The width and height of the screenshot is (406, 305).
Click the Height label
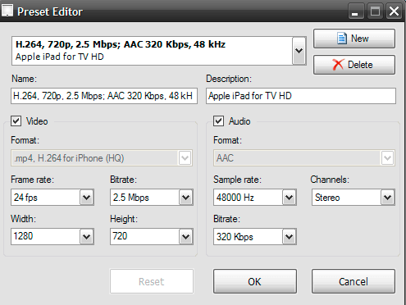(x=124, y=219)
